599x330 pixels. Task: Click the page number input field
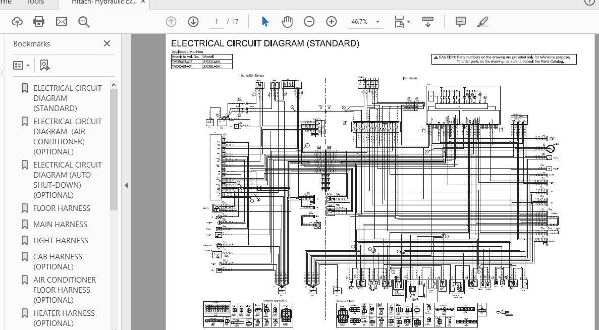[x=216, y=22]
